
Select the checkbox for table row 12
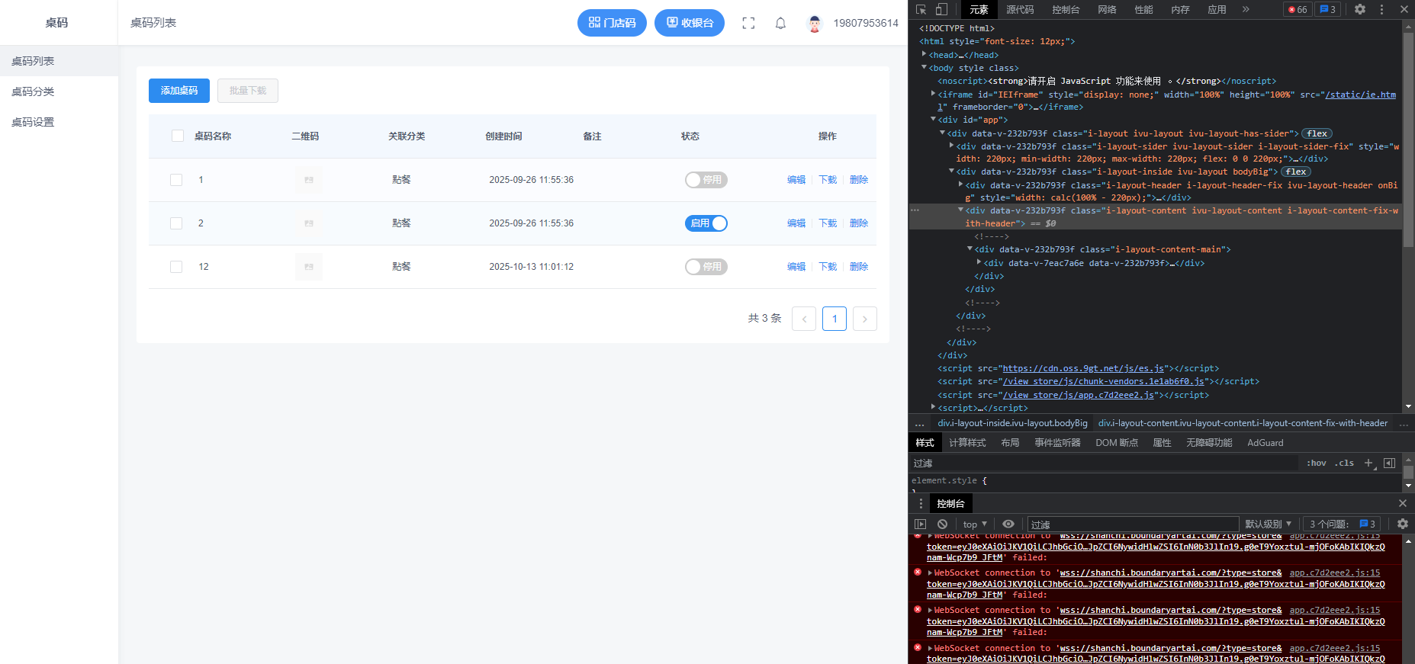pyautogui.click(x=176, y=267)
